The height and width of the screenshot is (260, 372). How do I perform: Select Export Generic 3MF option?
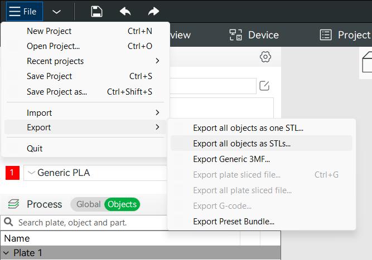pyautogui.click(x=231, y=159)
